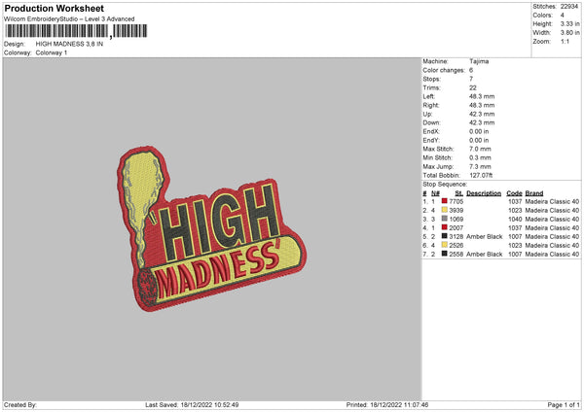
Task: Click the 'Stops:' label
Action: (x=431, y=79)
